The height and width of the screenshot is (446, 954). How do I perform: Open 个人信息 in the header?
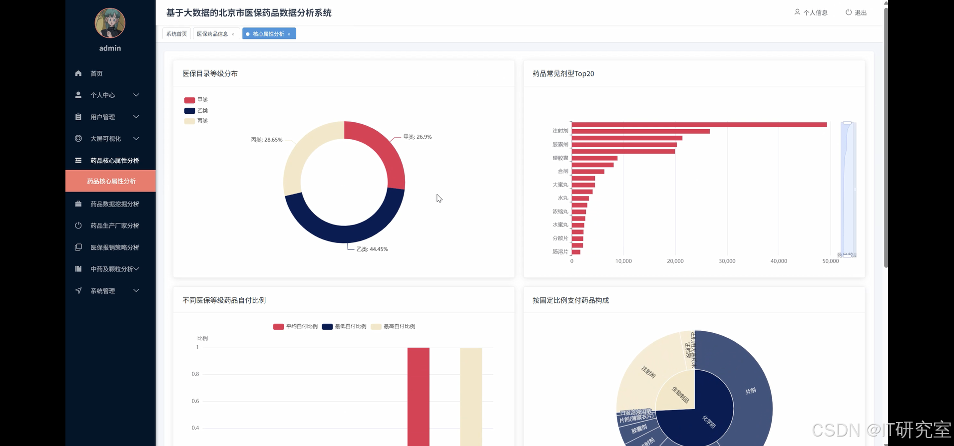pos(811,12)
